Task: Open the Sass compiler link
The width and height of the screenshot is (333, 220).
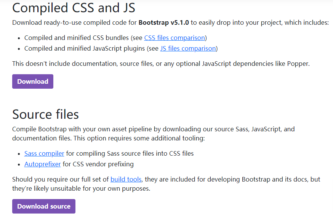Action: 44,153
